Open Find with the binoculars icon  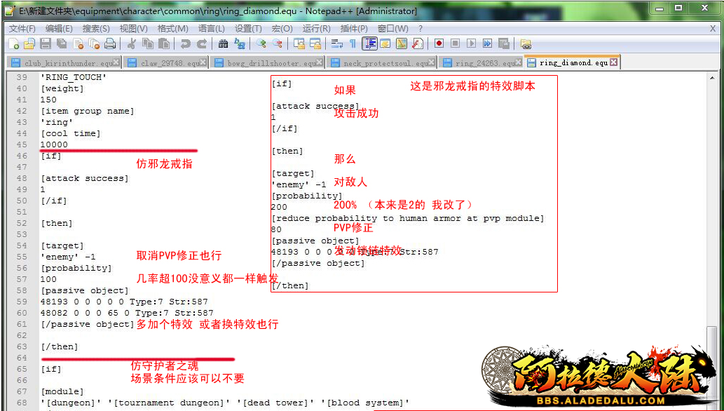[x=223, y=43]
